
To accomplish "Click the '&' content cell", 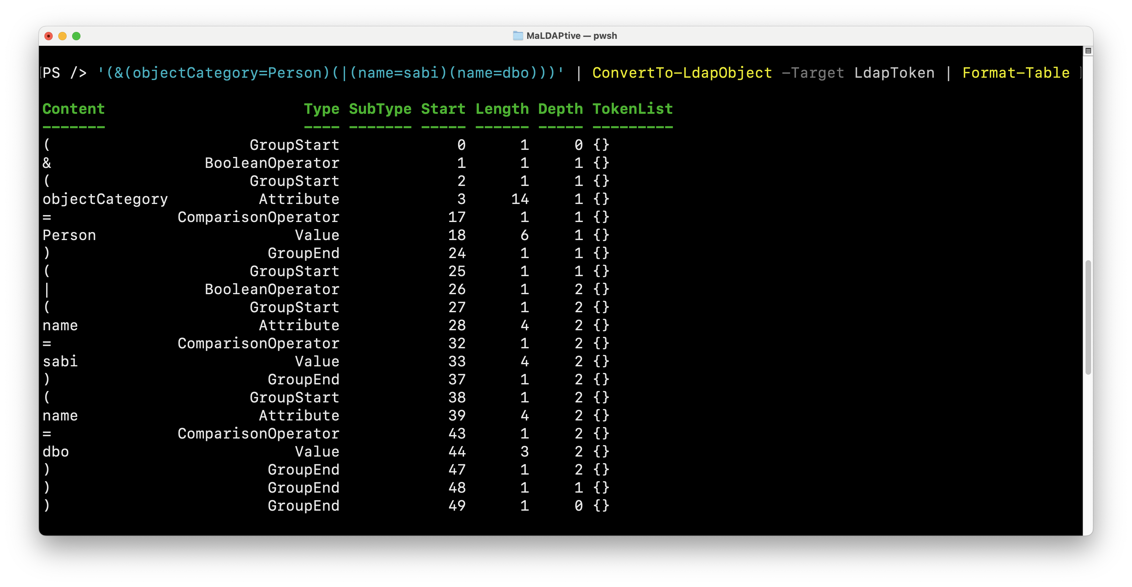I will (x=46, y=163).
